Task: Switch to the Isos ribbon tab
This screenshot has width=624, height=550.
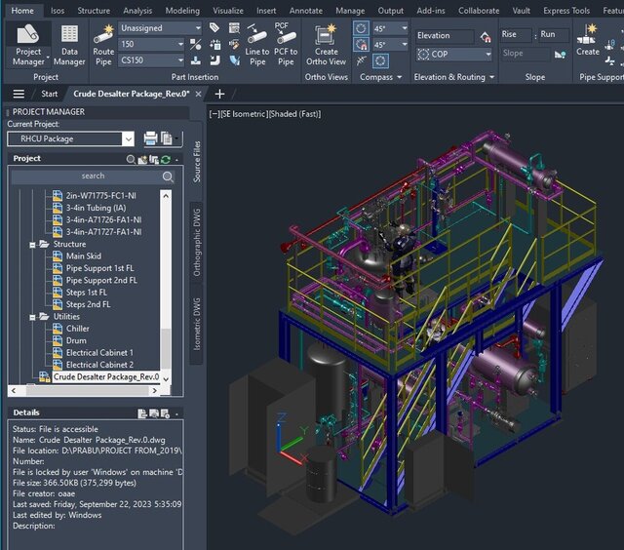Action: point(58,11)
